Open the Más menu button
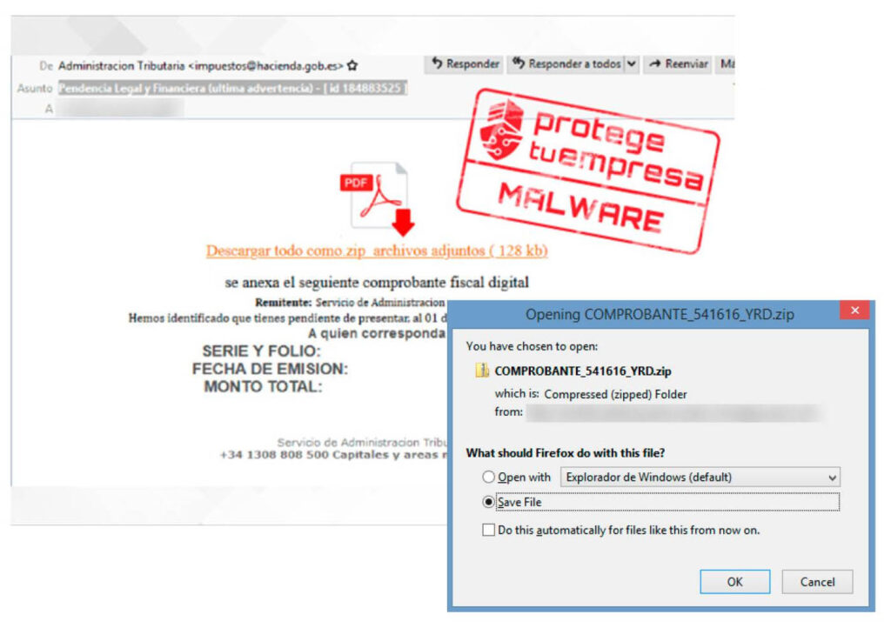891x628 pixels. click(x=726, y=63)
